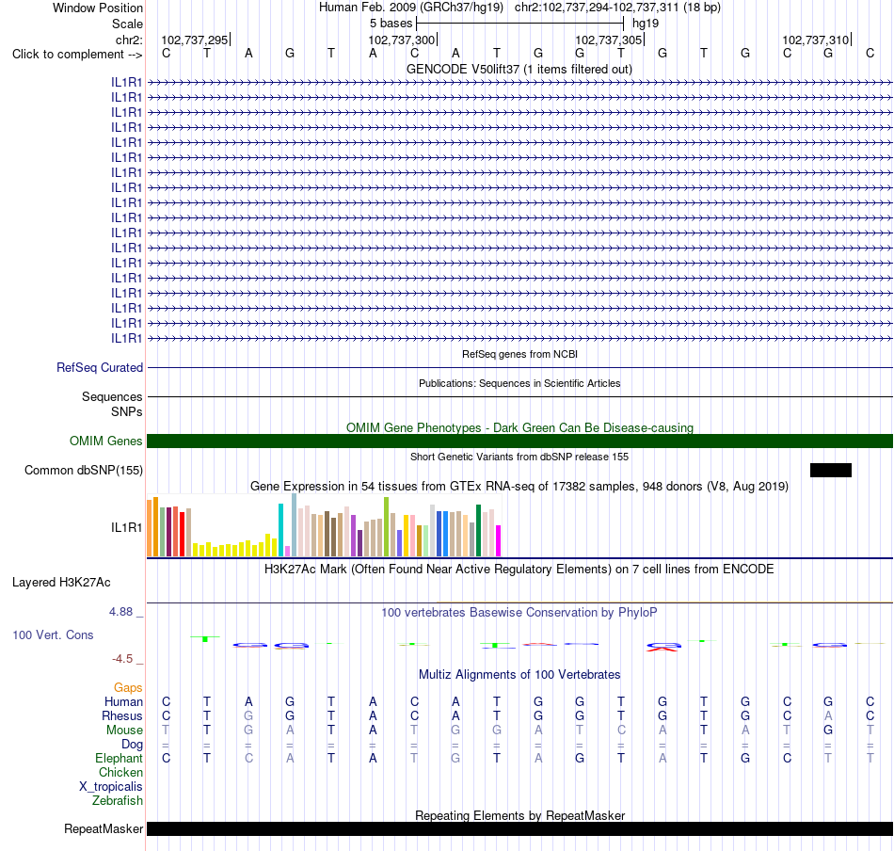Image resolution: width=894 pixels, height=851 pixels.
Task: Click the Layered H3K27Ac label
Action: (61, 583)
